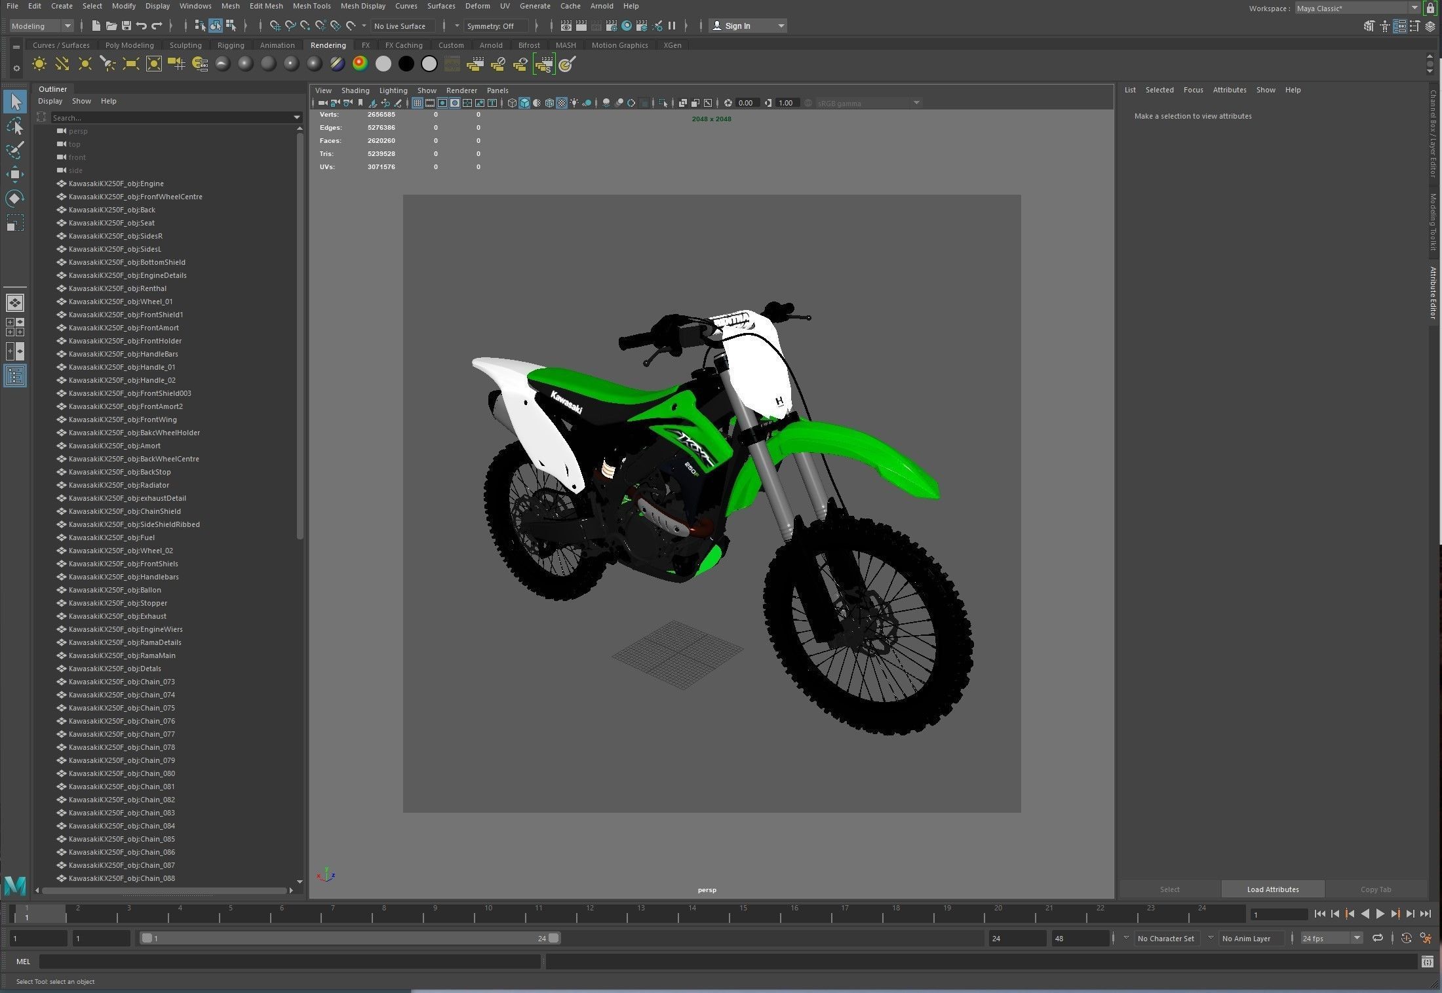Open the Attribute Editor side tab

1433,292
